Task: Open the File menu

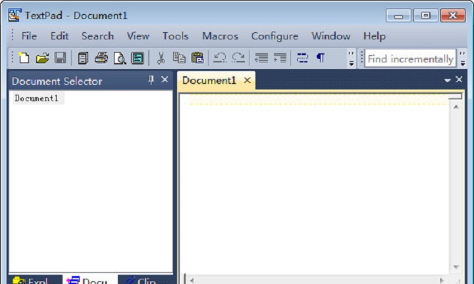Action: tap(29, 36)
